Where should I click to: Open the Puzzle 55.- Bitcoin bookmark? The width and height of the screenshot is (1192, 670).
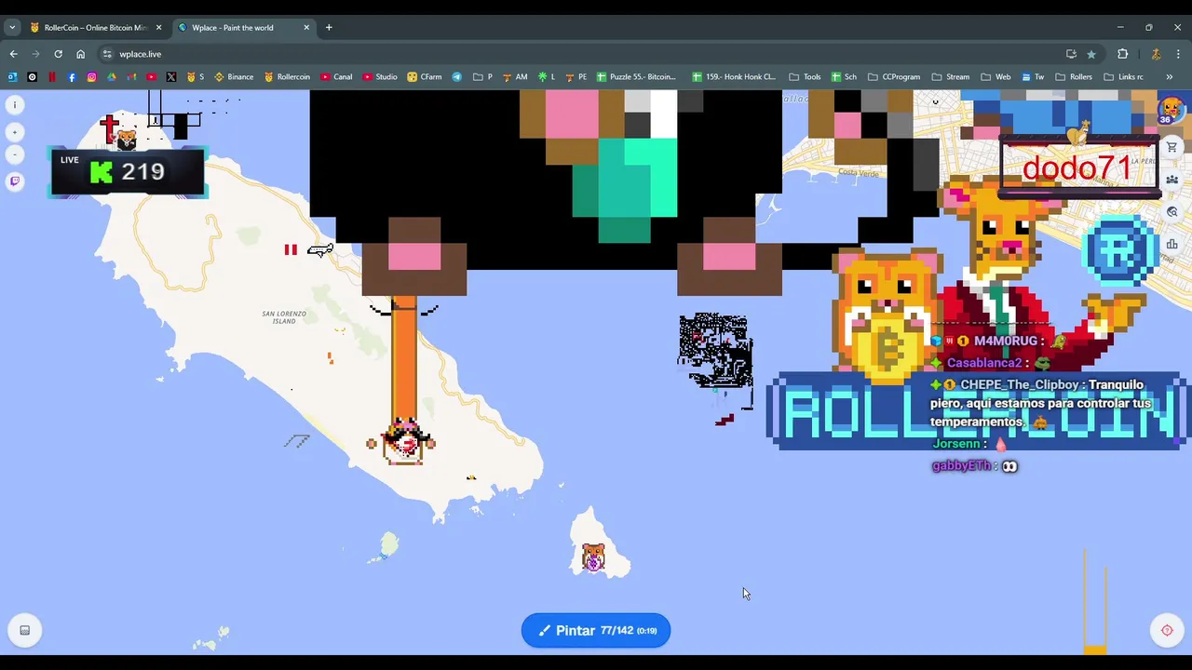pos(636,77)
